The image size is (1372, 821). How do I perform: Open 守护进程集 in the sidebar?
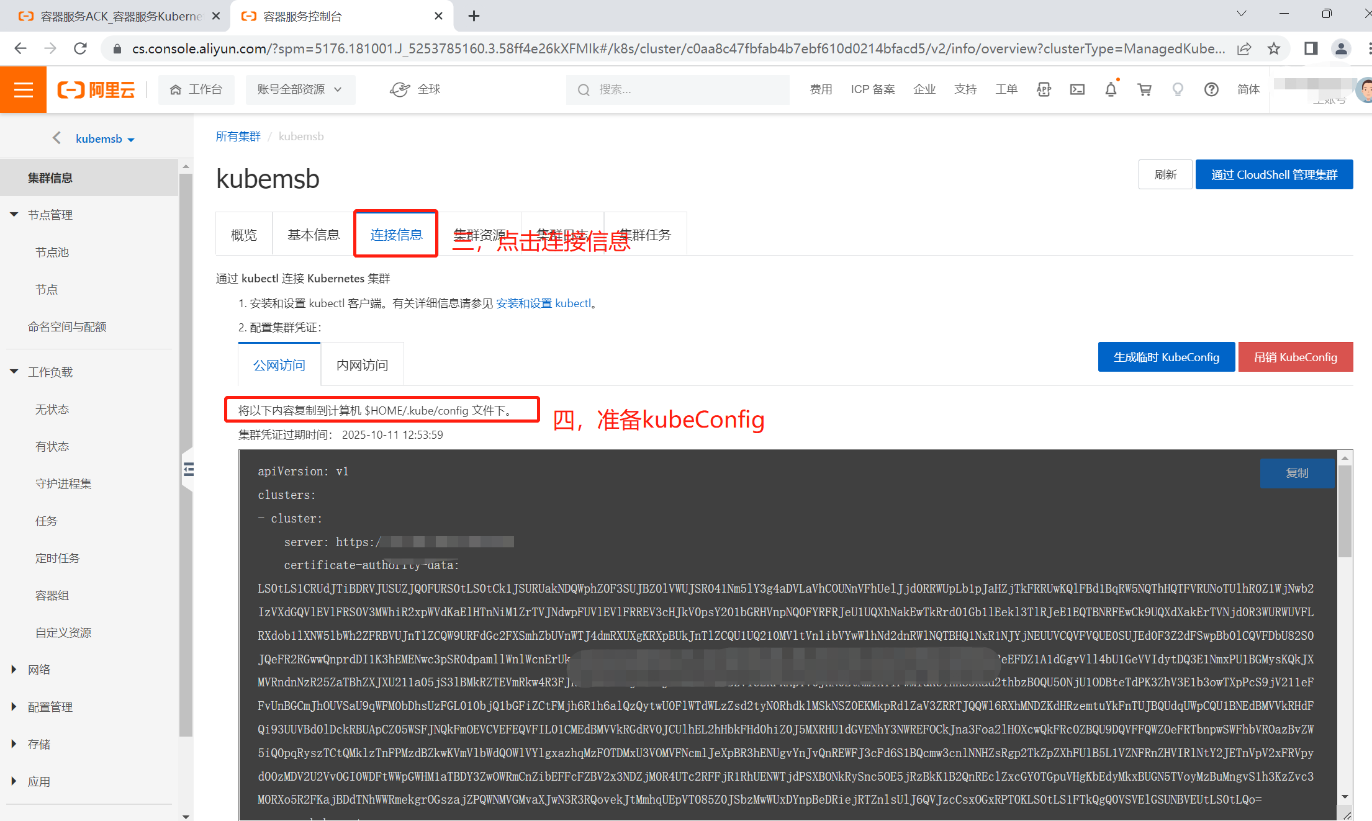point(63,484)
